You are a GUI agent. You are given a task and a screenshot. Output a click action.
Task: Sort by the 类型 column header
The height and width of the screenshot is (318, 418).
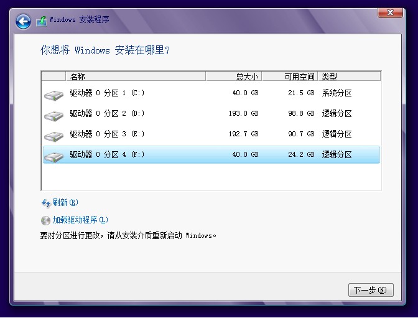349,77
